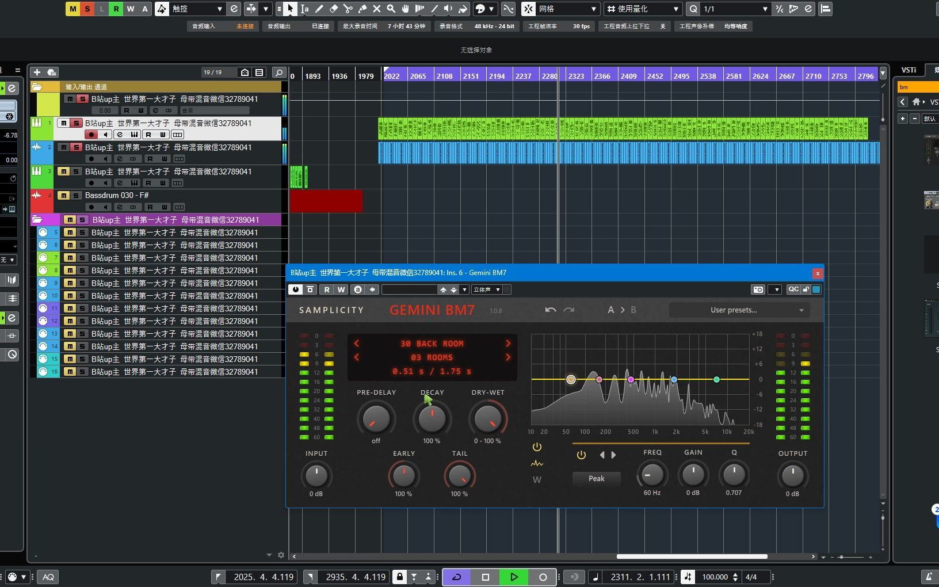Redo in the Gemini BM7 plugin

[569, 310]
